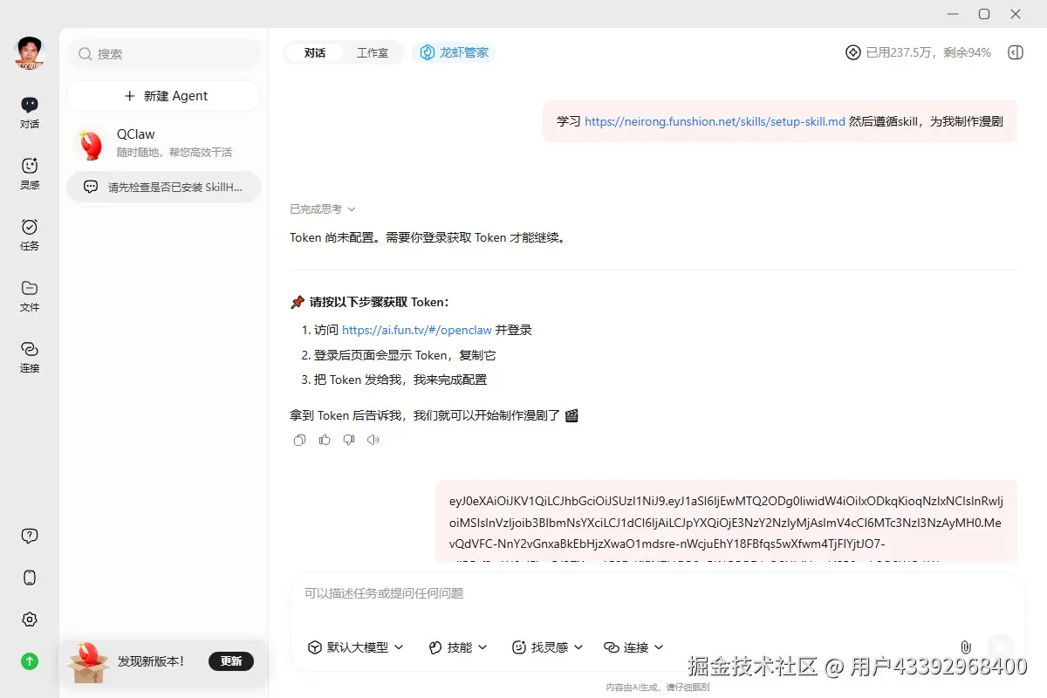
Task: Switch to the 工作室 tab
Action: 373,52
